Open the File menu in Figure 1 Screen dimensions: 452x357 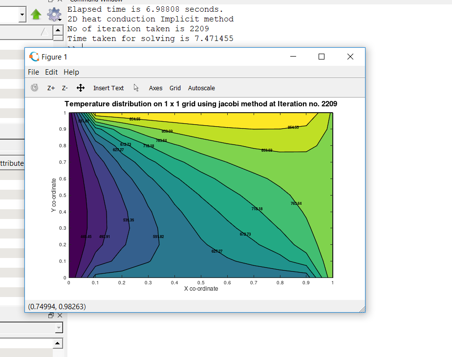(x=33, y=72)
